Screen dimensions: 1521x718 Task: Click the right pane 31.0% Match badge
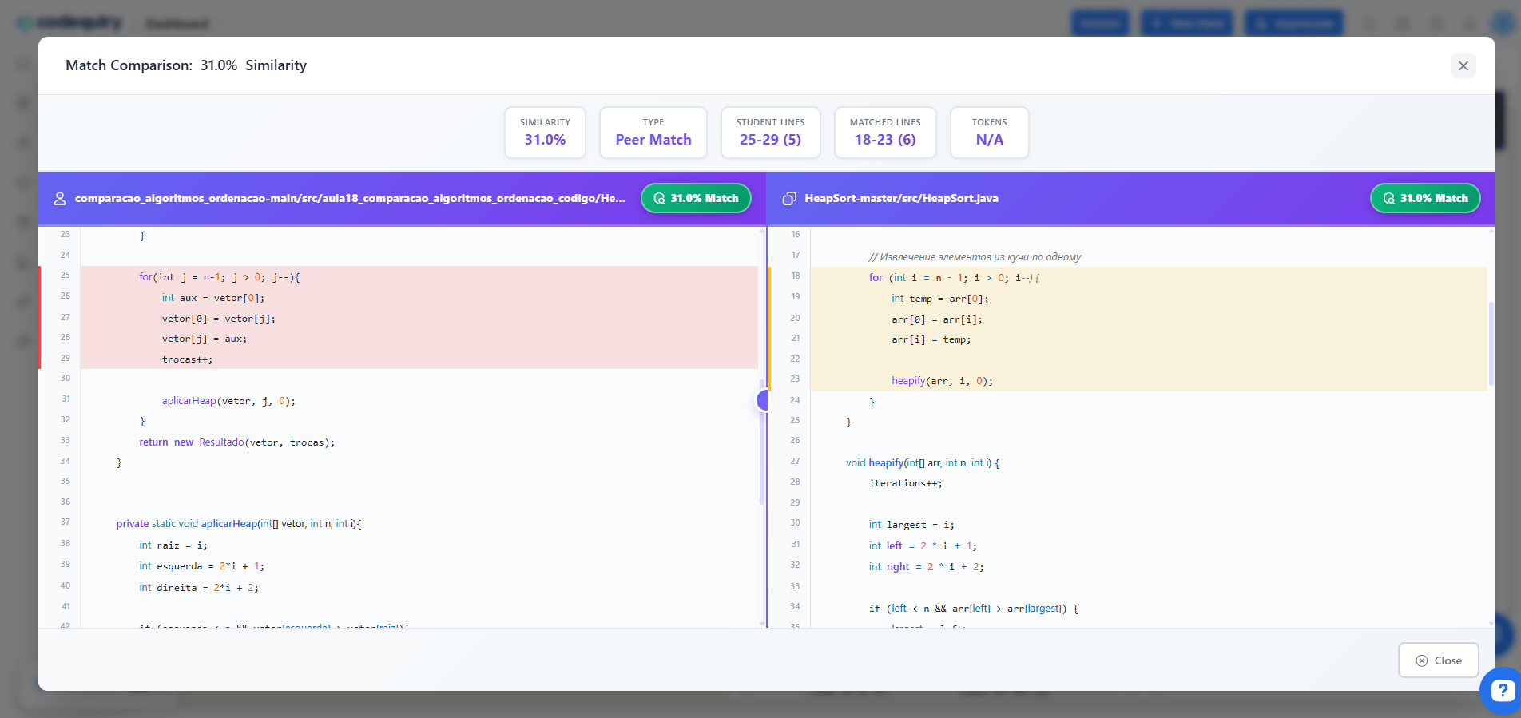(1425, 198)
